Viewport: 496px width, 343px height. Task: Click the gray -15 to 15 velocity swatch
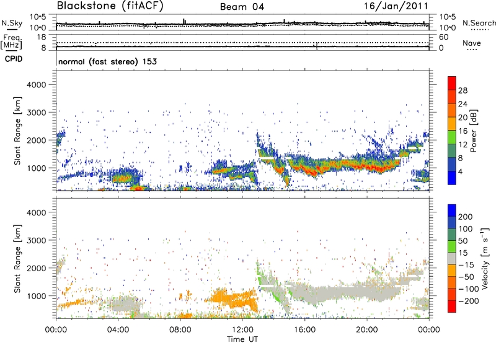[452, 258]
